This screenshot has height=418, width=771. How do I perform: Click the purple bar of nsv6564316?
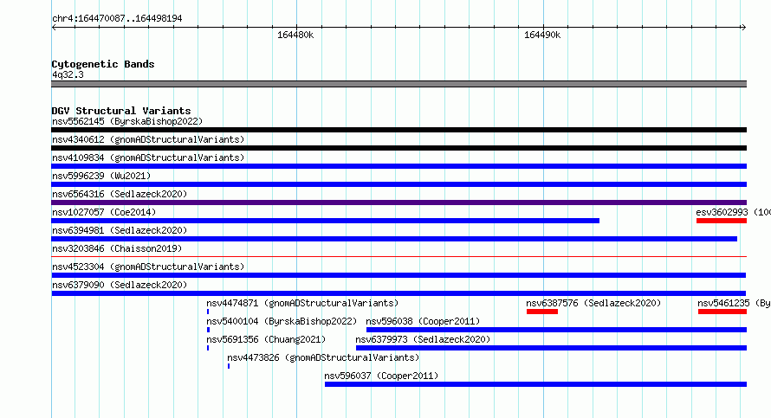coord(398,203)
